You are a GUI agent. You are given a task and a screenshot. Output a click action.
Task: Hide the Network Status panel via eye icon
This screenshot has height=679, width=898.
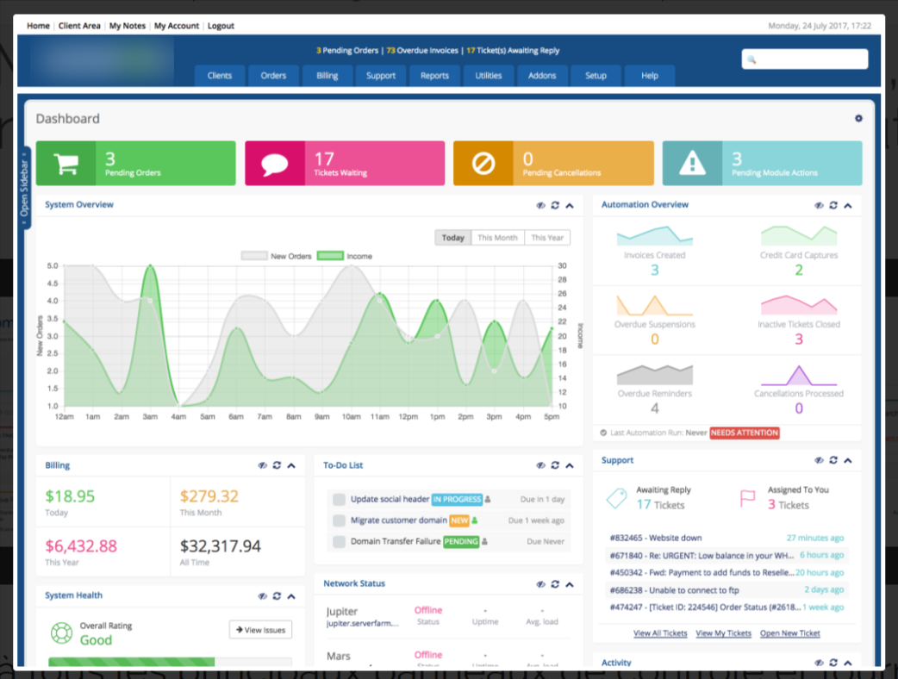click(540, 584)
